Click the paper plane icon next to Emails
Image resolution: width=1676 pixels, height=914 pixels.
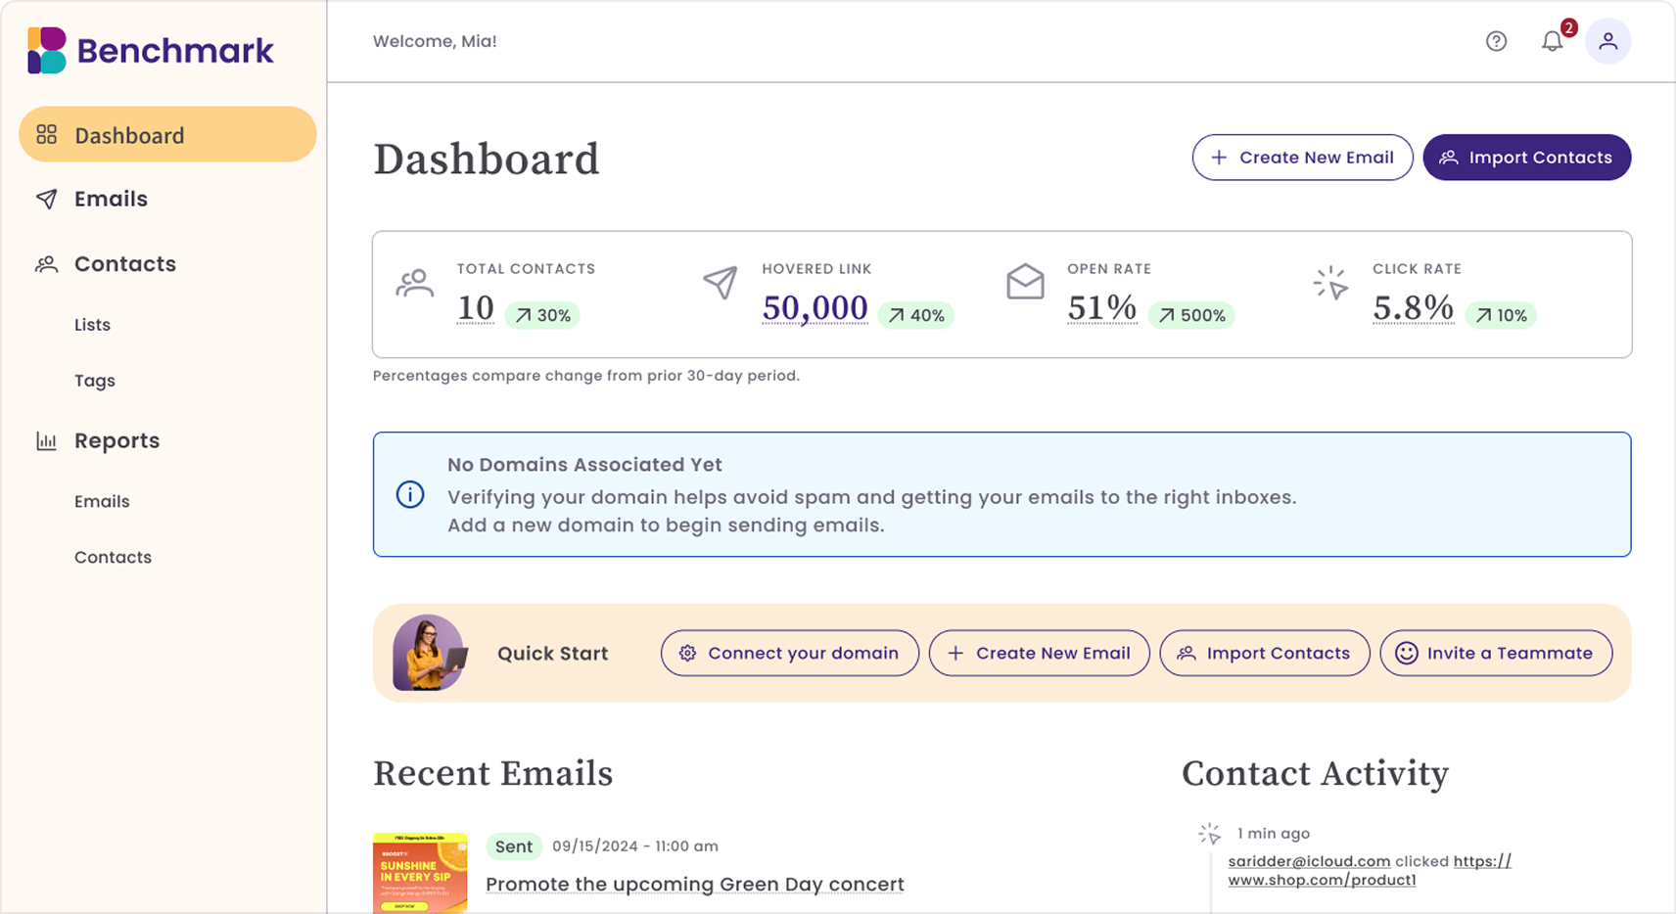pos(46,199)
